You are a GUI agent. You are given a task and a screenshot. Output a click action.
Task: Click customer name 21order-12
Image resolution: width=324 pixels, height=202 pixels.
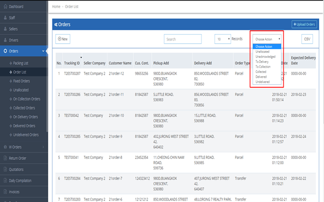pos(116,73)
